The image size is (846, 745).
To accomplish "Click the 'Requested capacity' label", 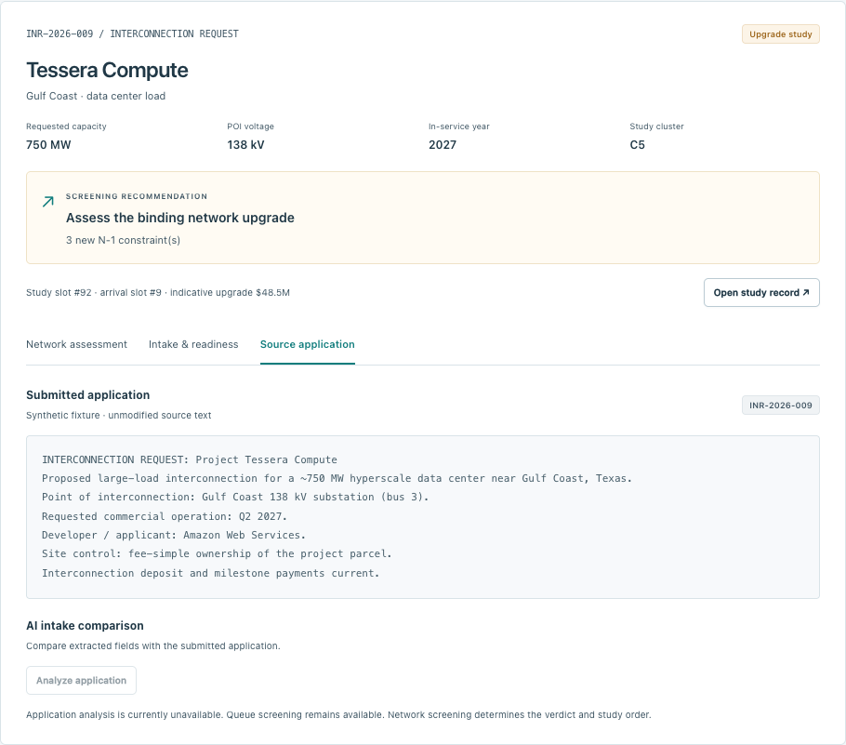I will point(66,126).
